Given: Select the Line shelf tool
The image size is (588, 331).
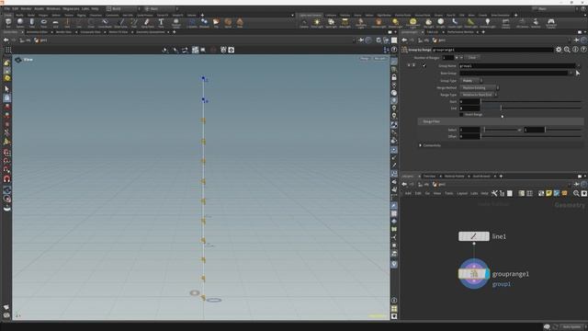Looking at the screenshot, I should [79, 23].
